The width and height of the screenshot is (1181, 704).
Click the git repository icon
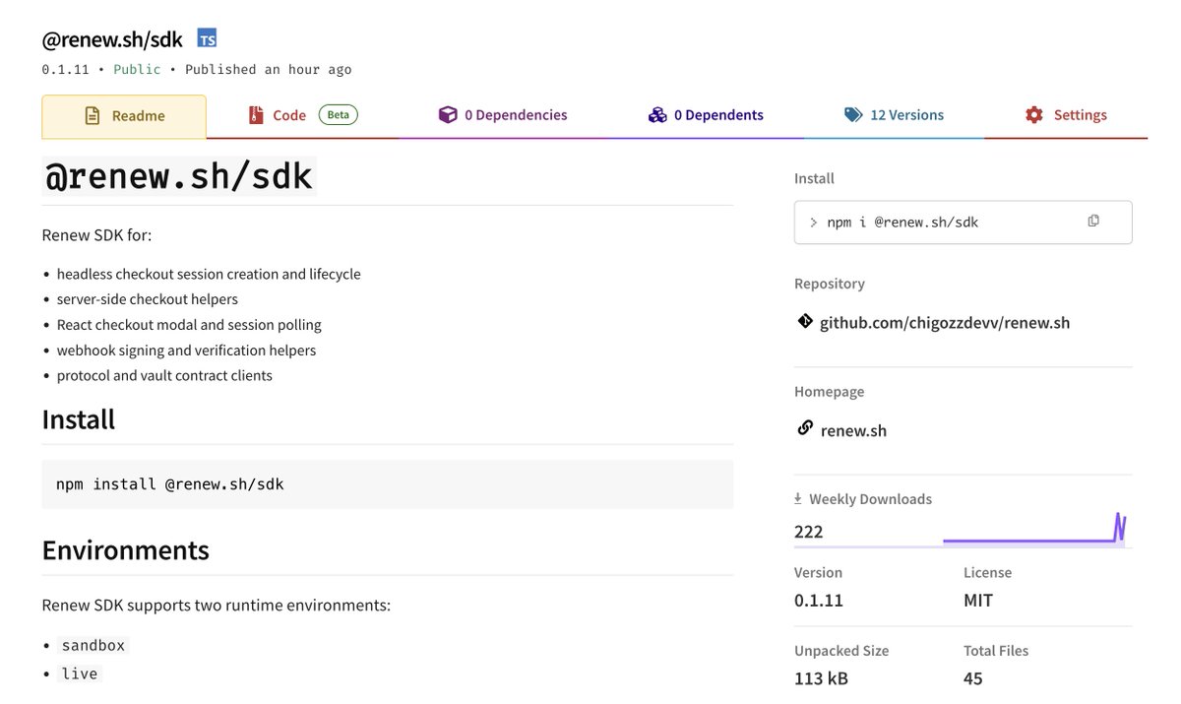[x=804, y=321]
